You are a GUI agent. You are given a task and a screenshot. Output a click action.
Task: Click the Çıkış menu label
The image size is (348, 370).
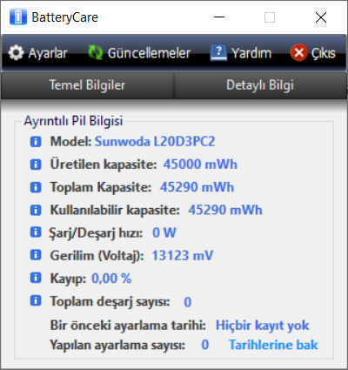coord(324,53)
